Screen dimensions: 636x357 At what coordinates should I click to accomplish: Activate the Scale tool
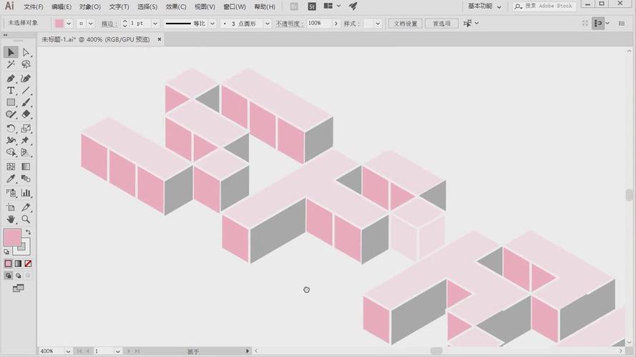(26, 129)
